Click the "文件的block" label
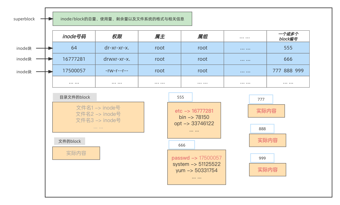This screenshot has width=340, height=205. (x=70, y=141)
